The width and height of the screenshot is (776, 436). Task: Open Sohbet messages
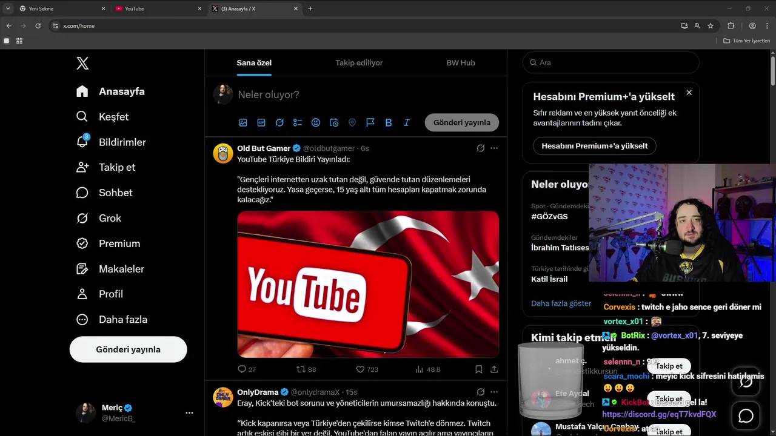coord(104,193)
